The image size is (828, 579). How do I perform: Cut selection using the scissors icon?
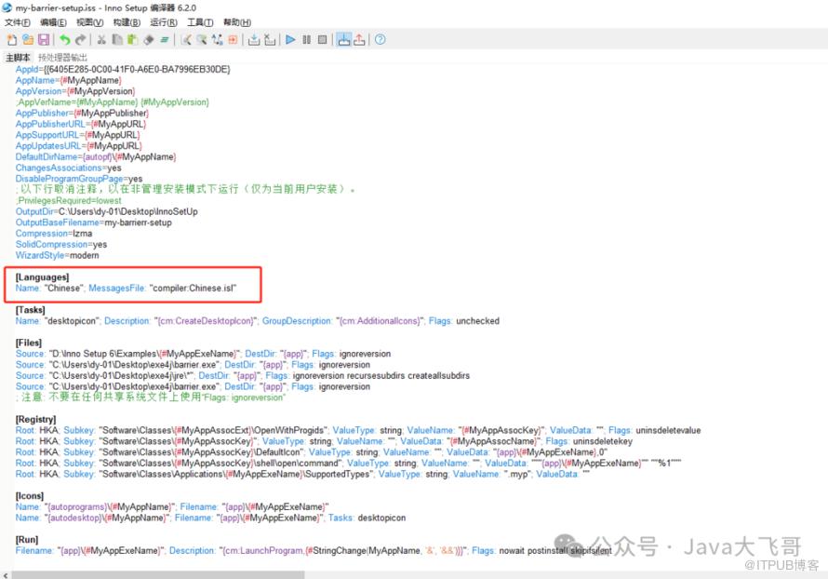(x=101, y=40)
